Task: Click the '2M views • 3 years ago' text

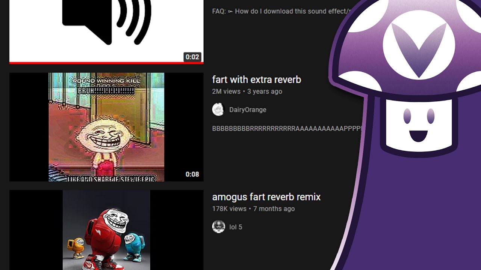Action: tap(247, 91)
